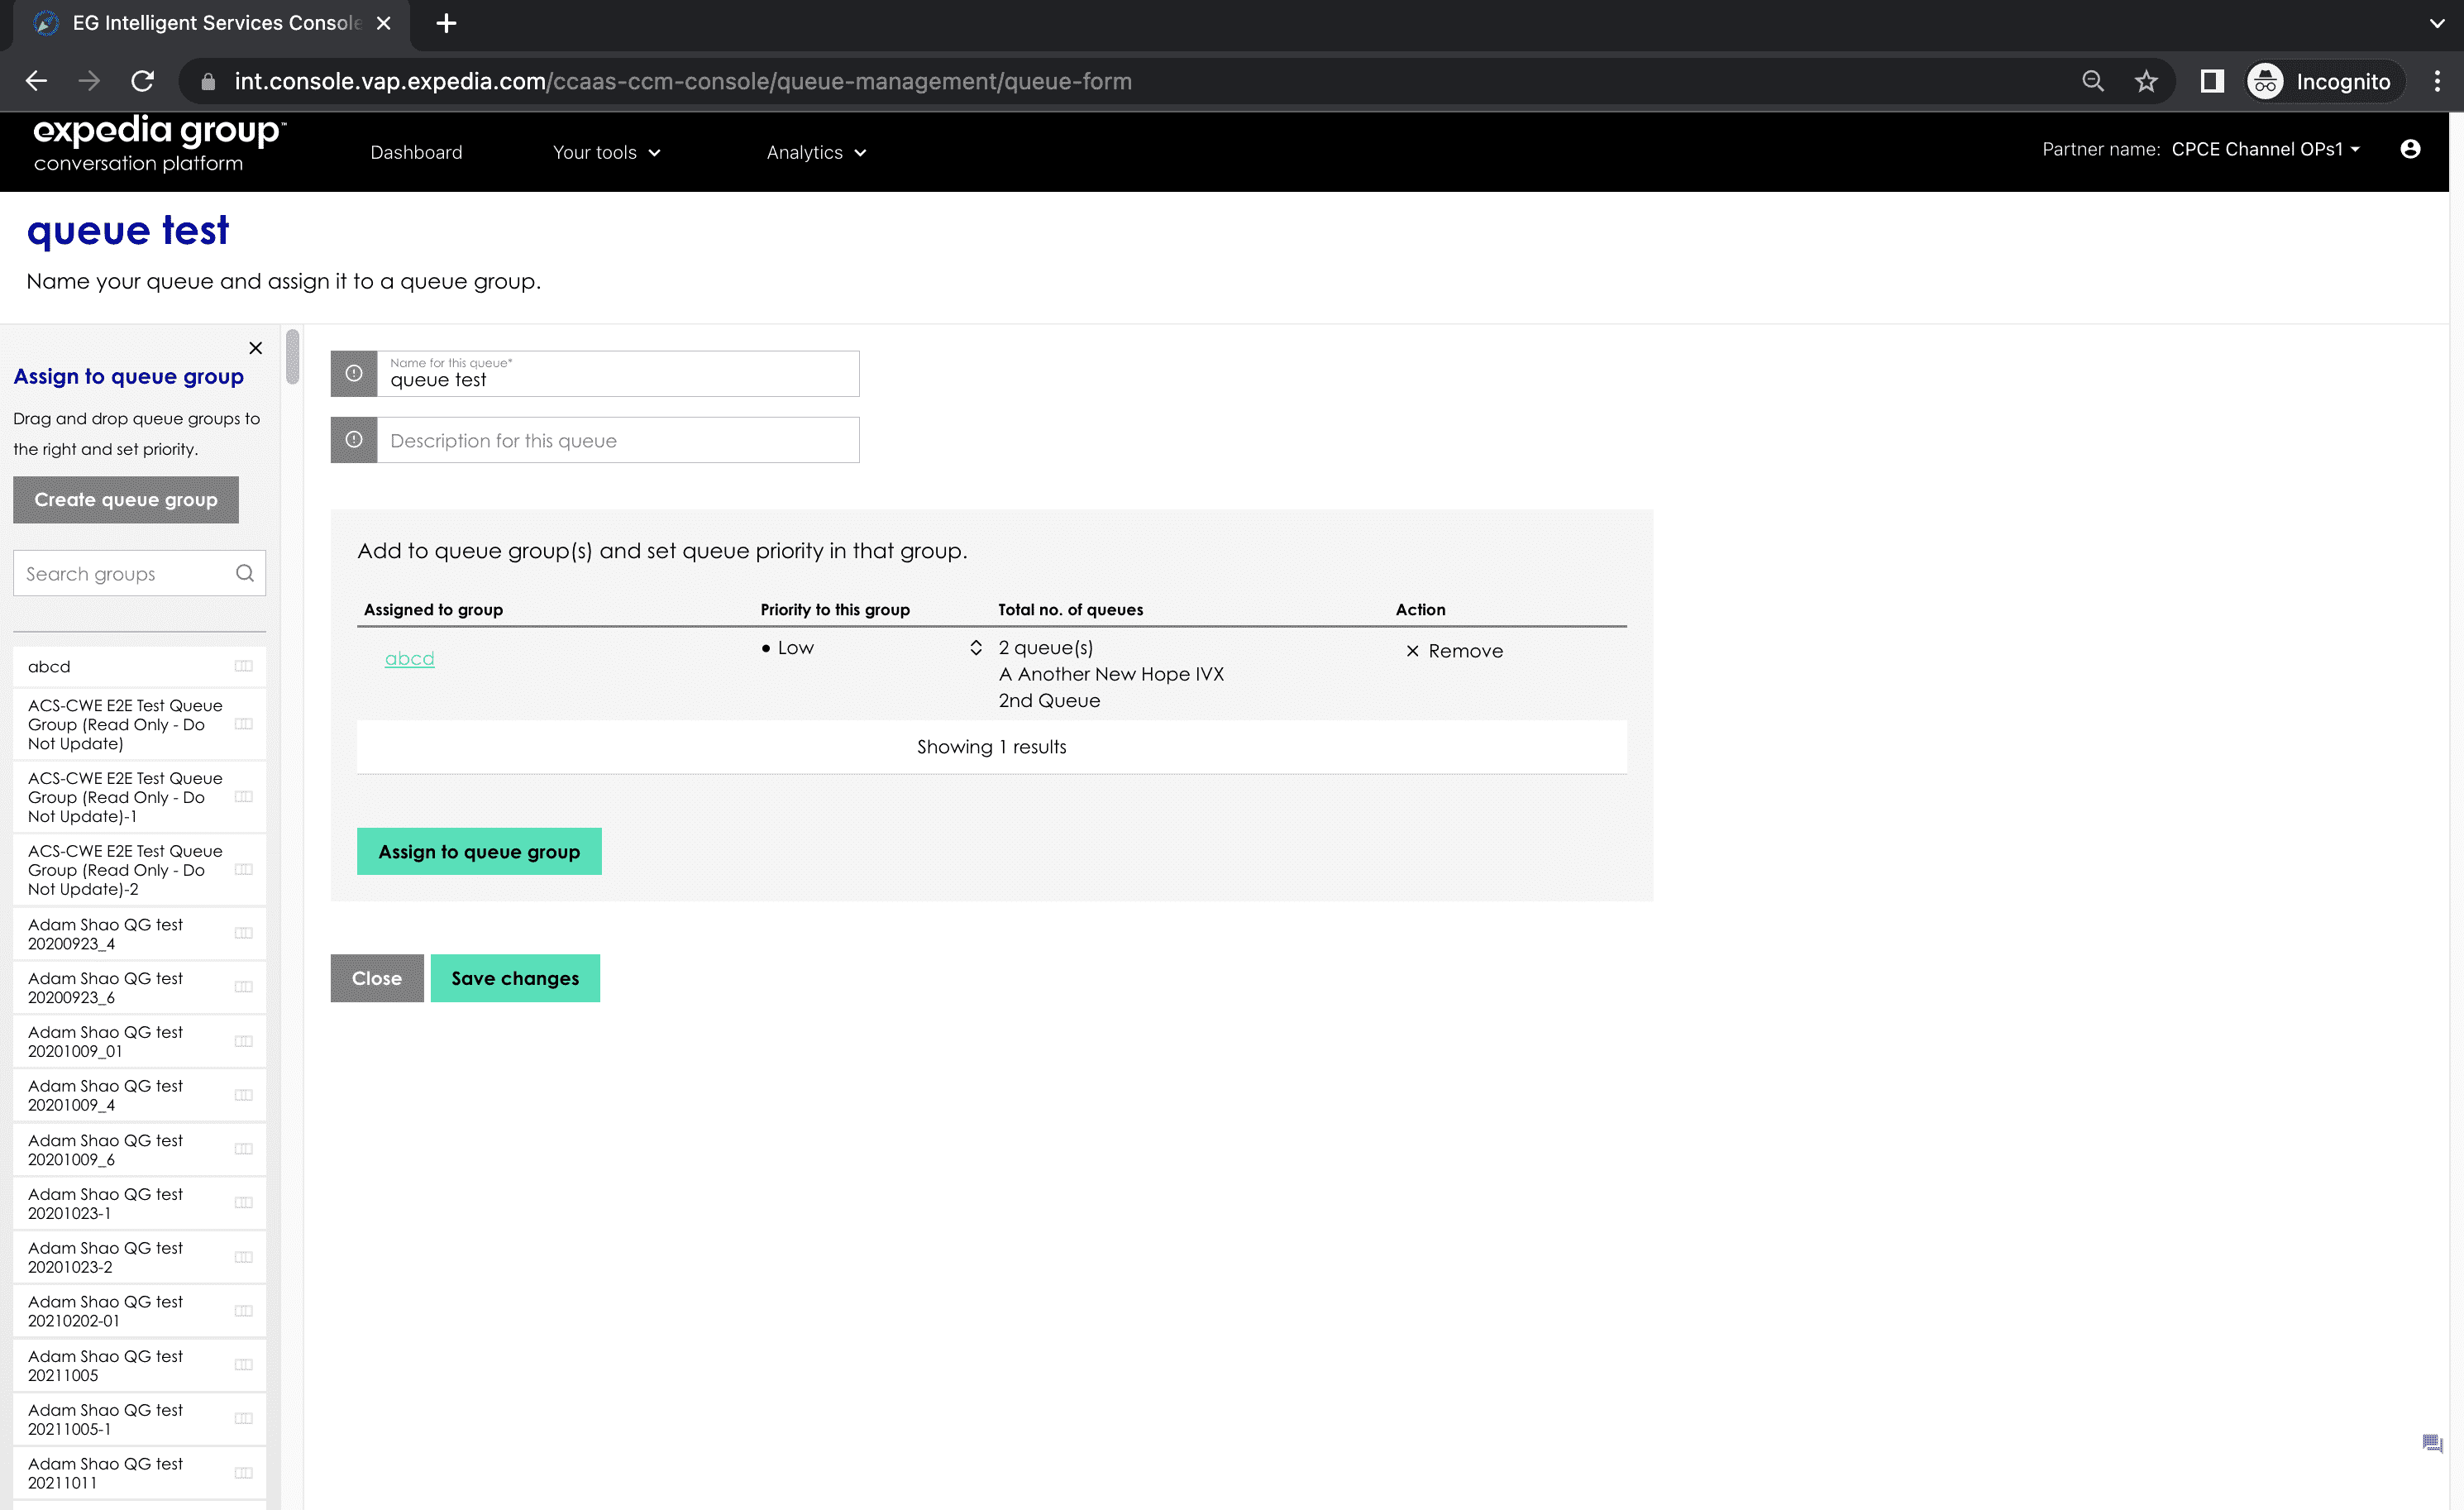The height and width of the screenshot is (1510, 2464).
Task: Open the abcd queue group link
Action: [409, 658]
